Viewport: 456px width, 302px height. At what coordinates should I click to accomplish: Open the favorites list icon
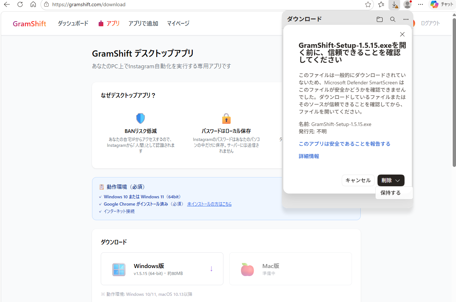point(381,4)
